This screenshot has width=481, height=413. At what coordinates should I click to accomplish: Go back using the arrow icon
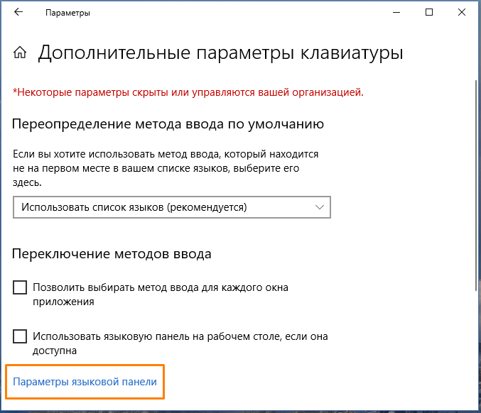18,12
